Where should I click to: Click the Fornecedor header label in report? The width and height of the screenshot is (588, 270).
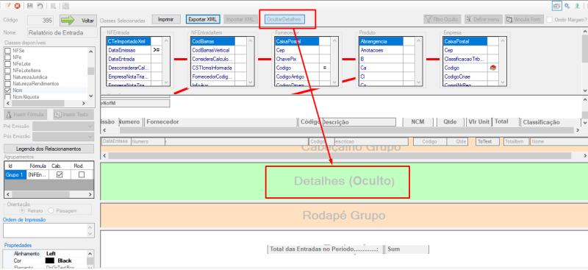click(220, 122)
